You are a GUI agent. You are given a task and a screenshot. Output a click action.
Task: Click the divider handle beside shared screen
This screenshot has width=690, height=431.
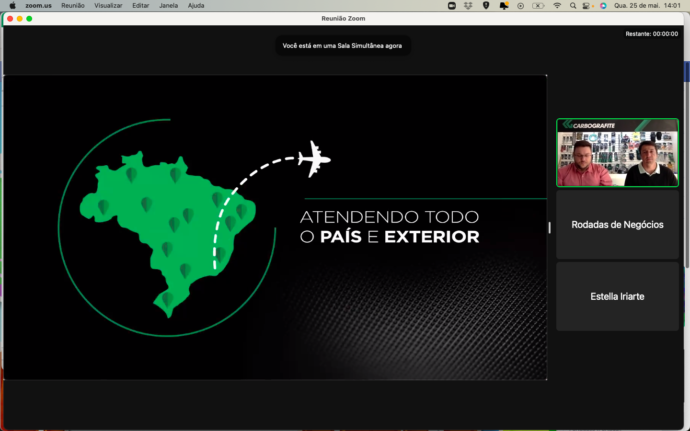point(550,228)
